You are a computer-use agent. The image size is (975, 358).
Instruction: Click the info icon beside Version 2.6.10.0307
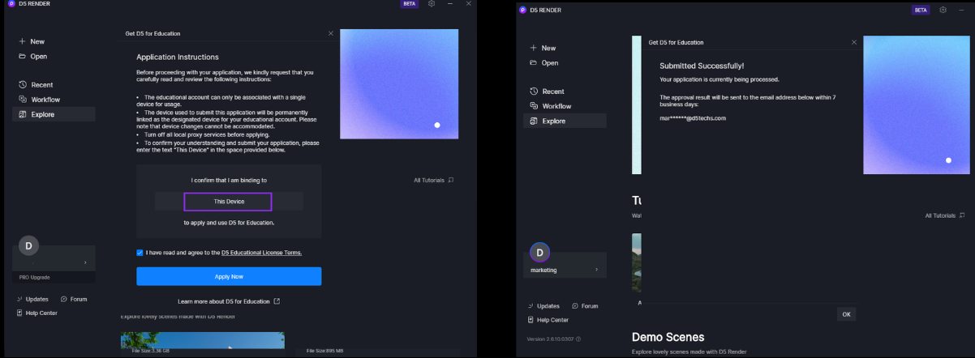(x=578, y=339)
